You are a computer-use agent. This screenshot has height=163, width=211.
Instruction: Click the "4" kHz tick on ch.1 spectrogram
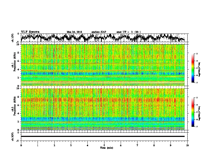click(18, 70)
